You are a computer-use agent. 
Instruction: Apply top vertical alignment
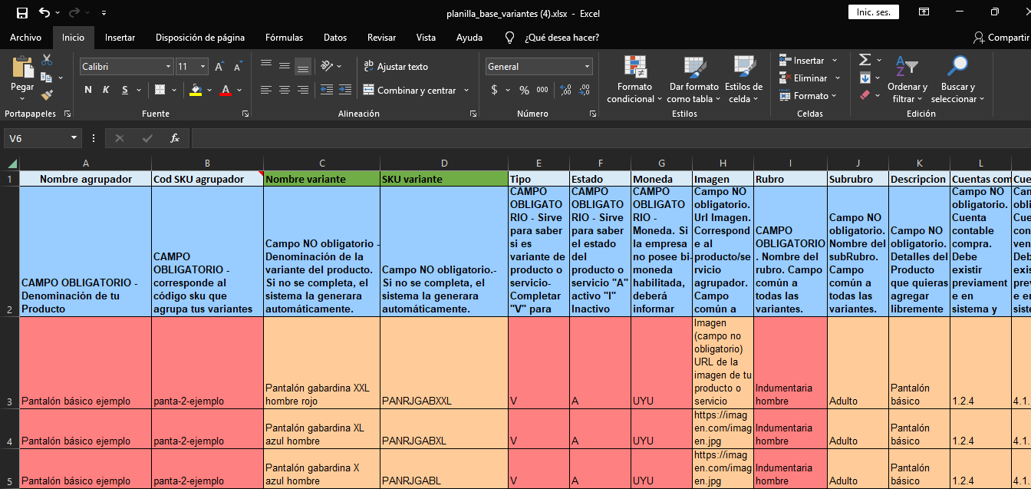click(266, 66)
